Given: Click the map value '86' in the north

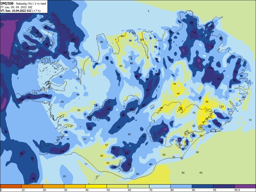Looking at the screenshot, I should click(x=102, y=42).
